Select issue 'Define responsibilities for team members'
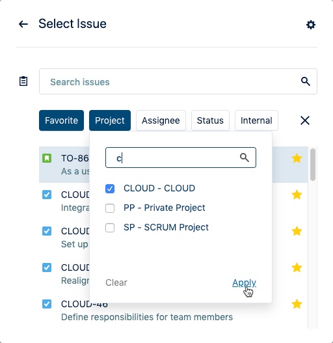The image size is (333, 343). [147, 317]
